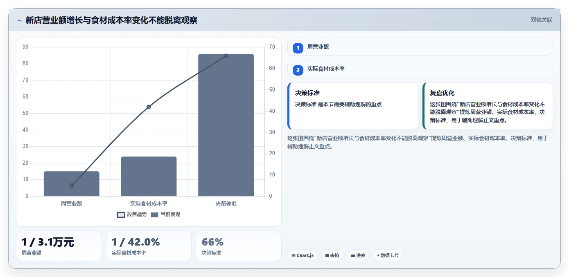Click the bar for 实际食材成本率
The height and width of the screenshot is (277, 569).
pos(149,176)
